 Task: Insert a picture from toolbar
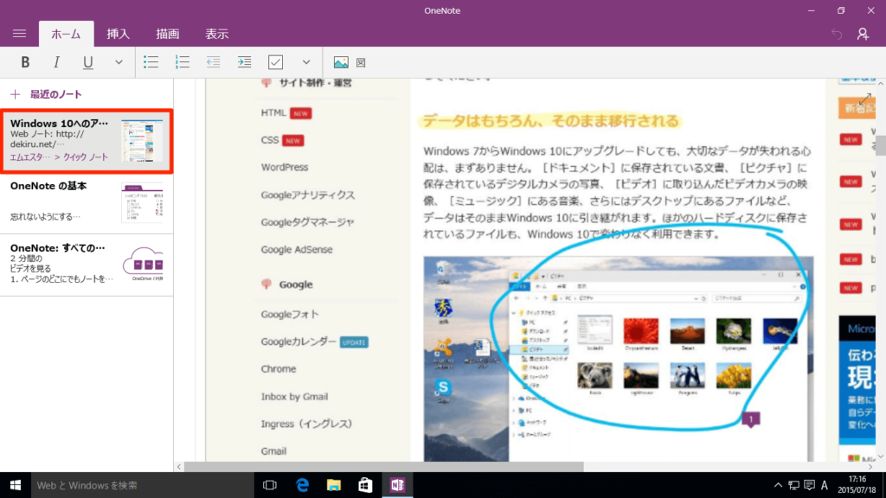click(341, 62)
